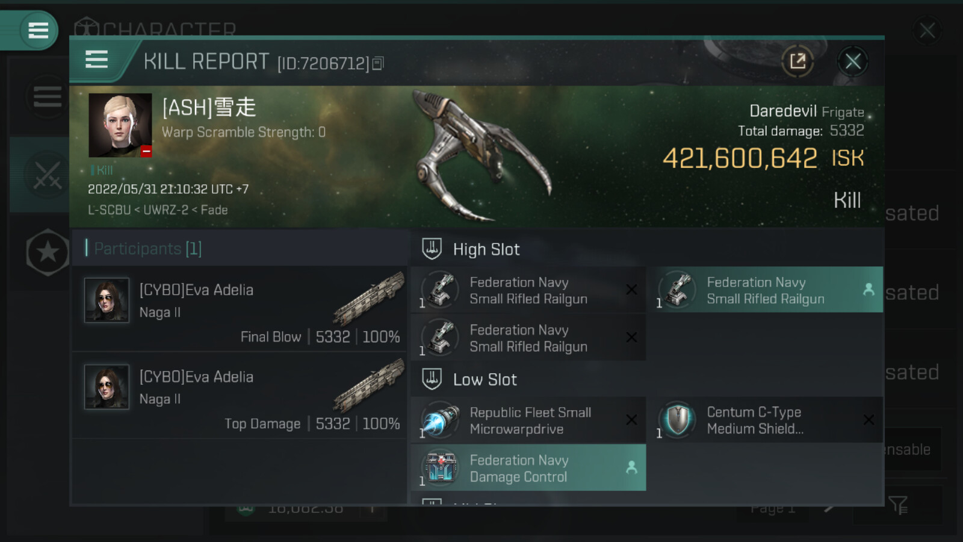The image size is (963, 542).
Task: Select the Participants [1] header
Action: tap(148, 248)
